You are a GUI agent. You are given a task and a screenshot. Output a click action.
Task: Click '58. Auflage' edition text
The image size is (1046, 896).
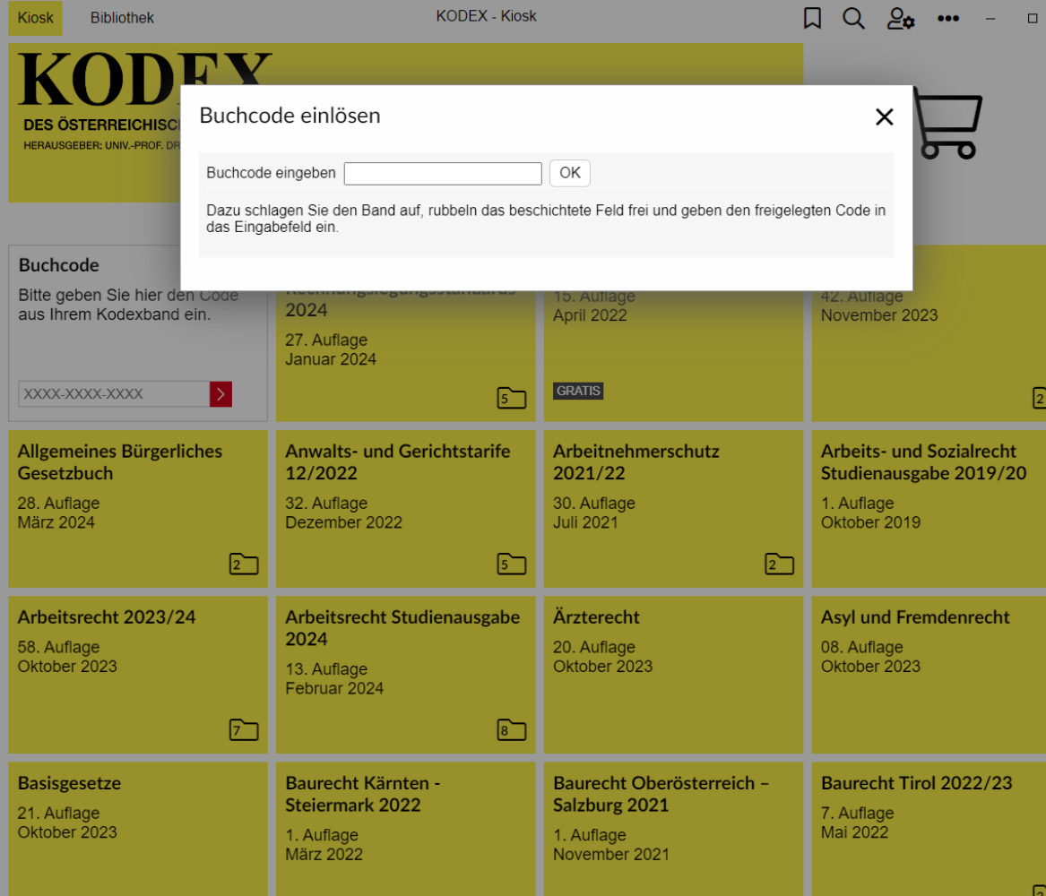58,647
